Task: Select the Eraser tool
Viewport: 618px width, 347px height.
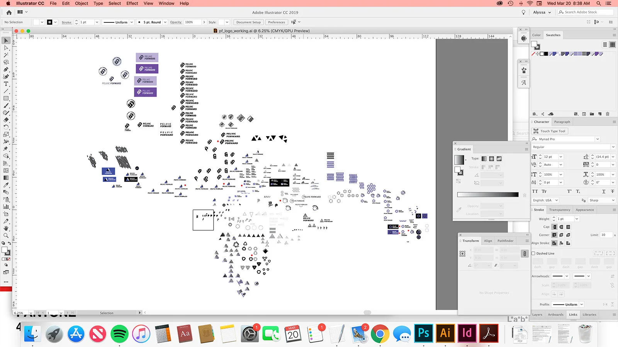Action: tap(6, 120)
